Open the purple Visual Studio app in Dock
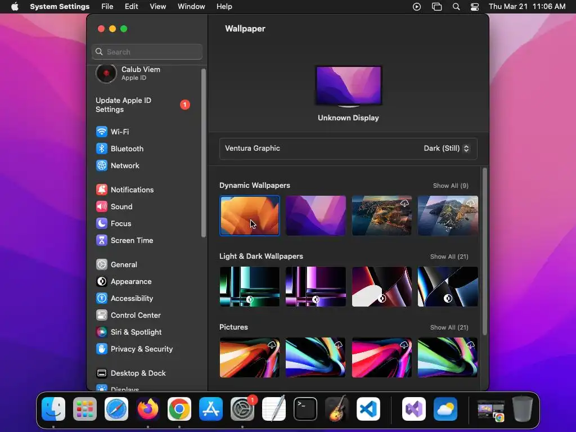The height and width of the screenshot is (432, 576). coord(414,409)
